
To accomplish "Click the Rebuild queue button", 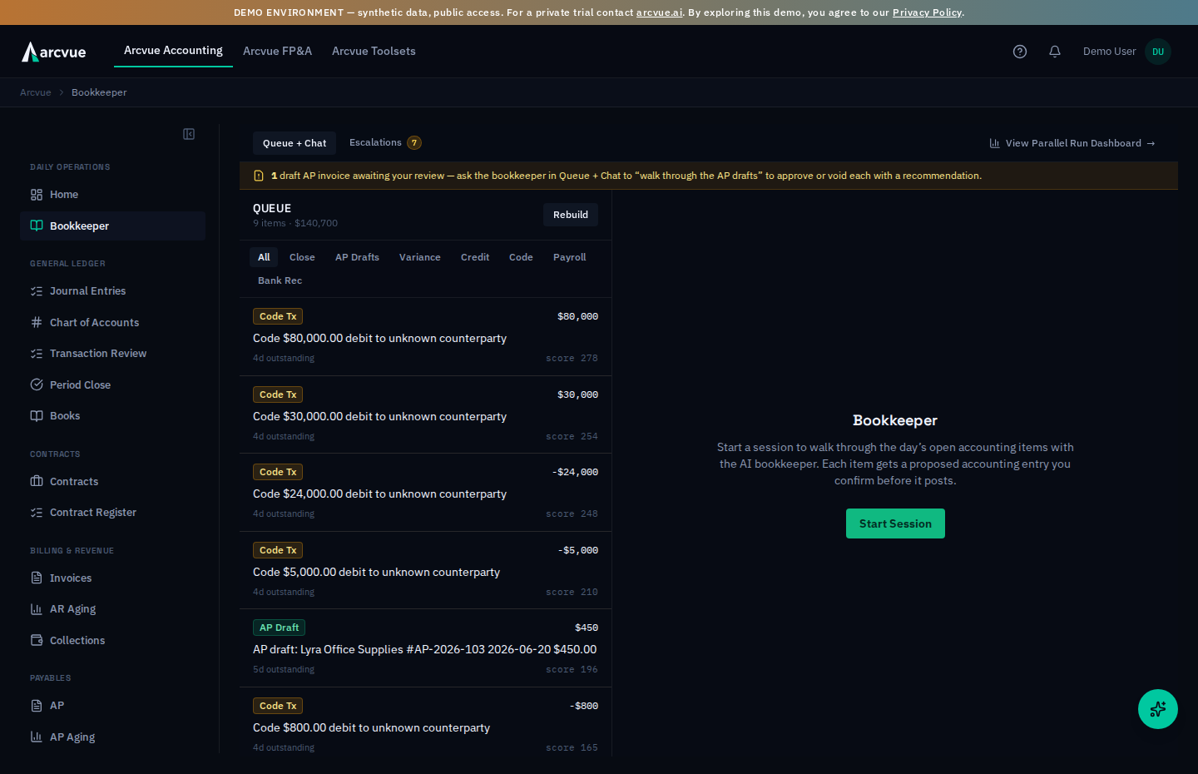I will [x=571, y=215].
